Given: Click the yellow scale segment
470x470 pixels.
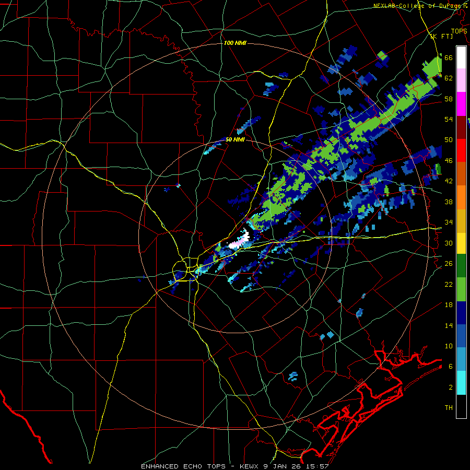Looking at the screenshot, I should (461, 243).
